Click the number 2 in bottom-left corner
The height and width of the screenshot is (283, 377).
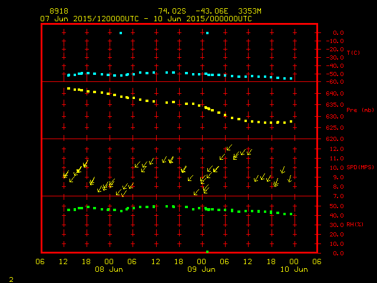11,278
